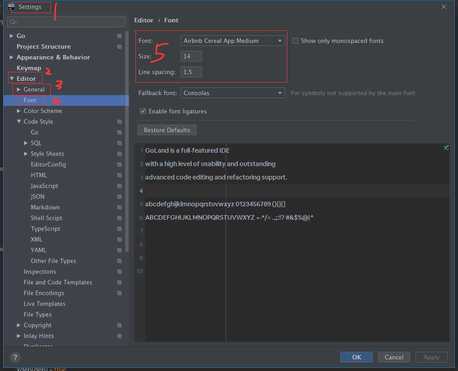The image size is (458, 371).
Task: Confirm settings with the OK button
Action: click(357, 357)
